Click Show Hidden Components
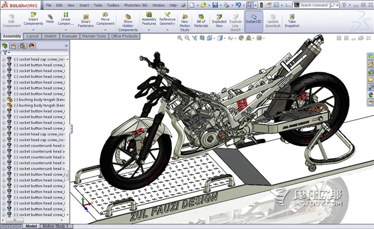 click(128, 23)
